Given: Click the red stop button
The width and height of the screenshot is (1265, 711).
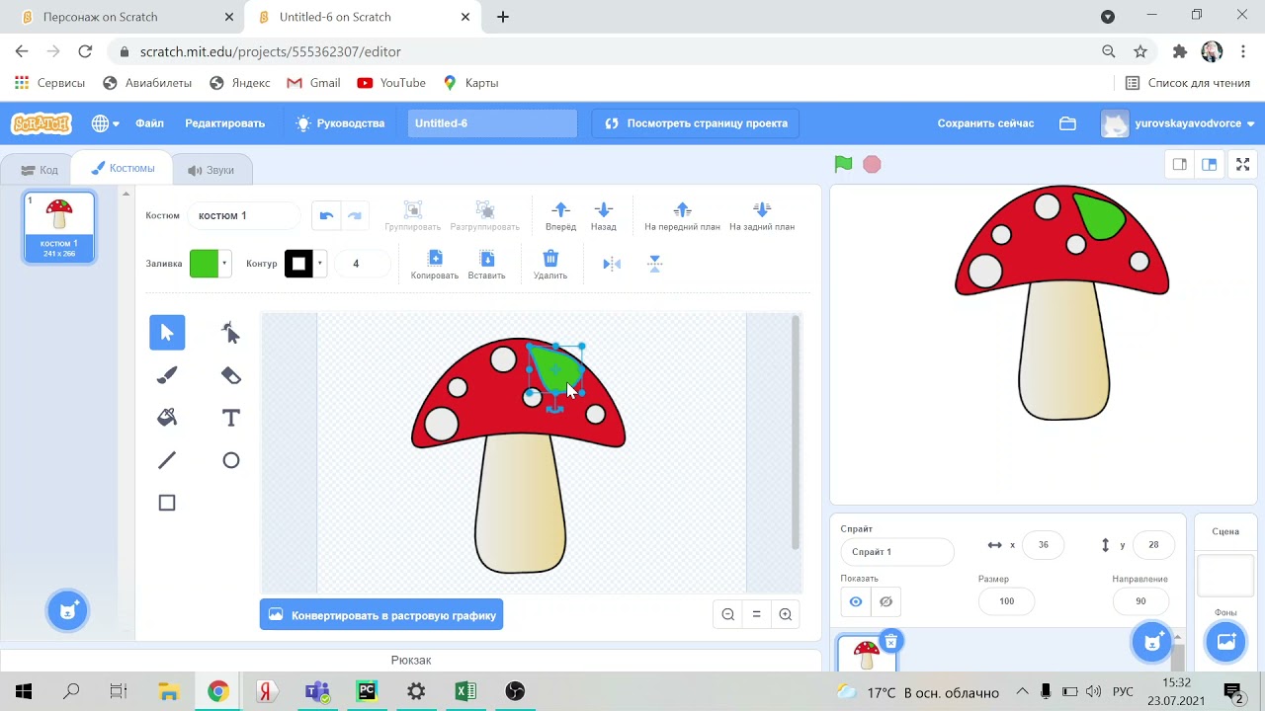Looking at the screenshot, I should [872, 164].
